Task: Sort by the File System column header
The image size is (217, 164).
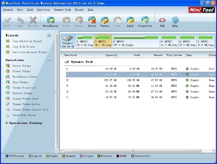Action: click(174, 55)
